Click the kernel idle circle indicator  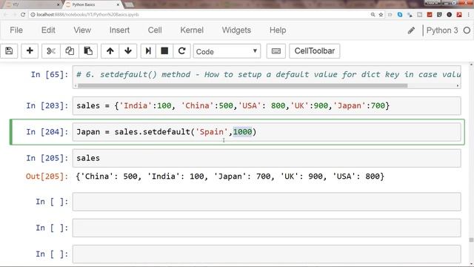coord(467,30)
